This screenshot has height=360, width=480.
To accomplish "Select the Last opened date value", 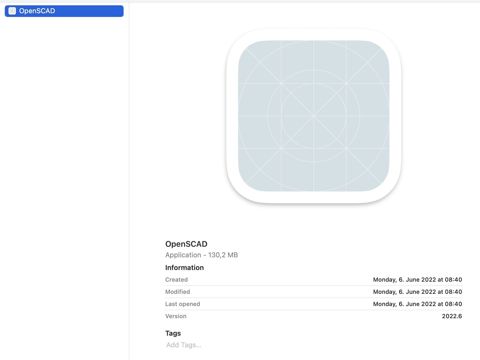I will point(417,304).
